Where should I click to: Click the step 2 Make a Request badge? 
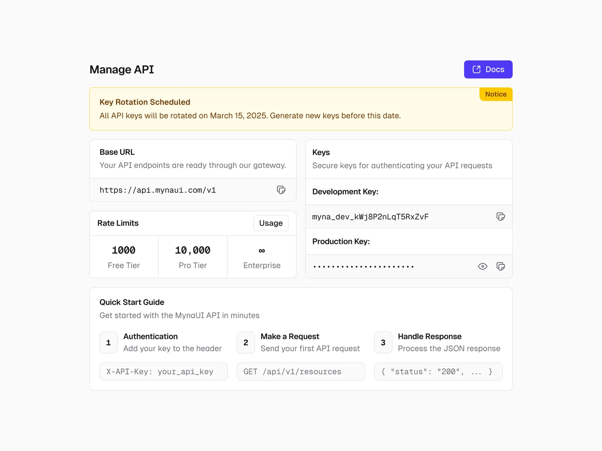pyautogui.click(x=246, y=342)
